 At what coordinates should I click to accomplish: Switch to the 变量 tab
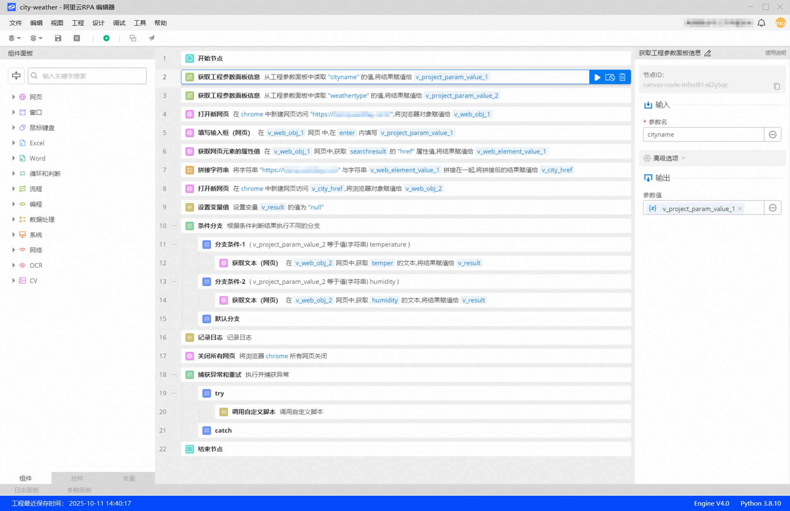(129, 478)
